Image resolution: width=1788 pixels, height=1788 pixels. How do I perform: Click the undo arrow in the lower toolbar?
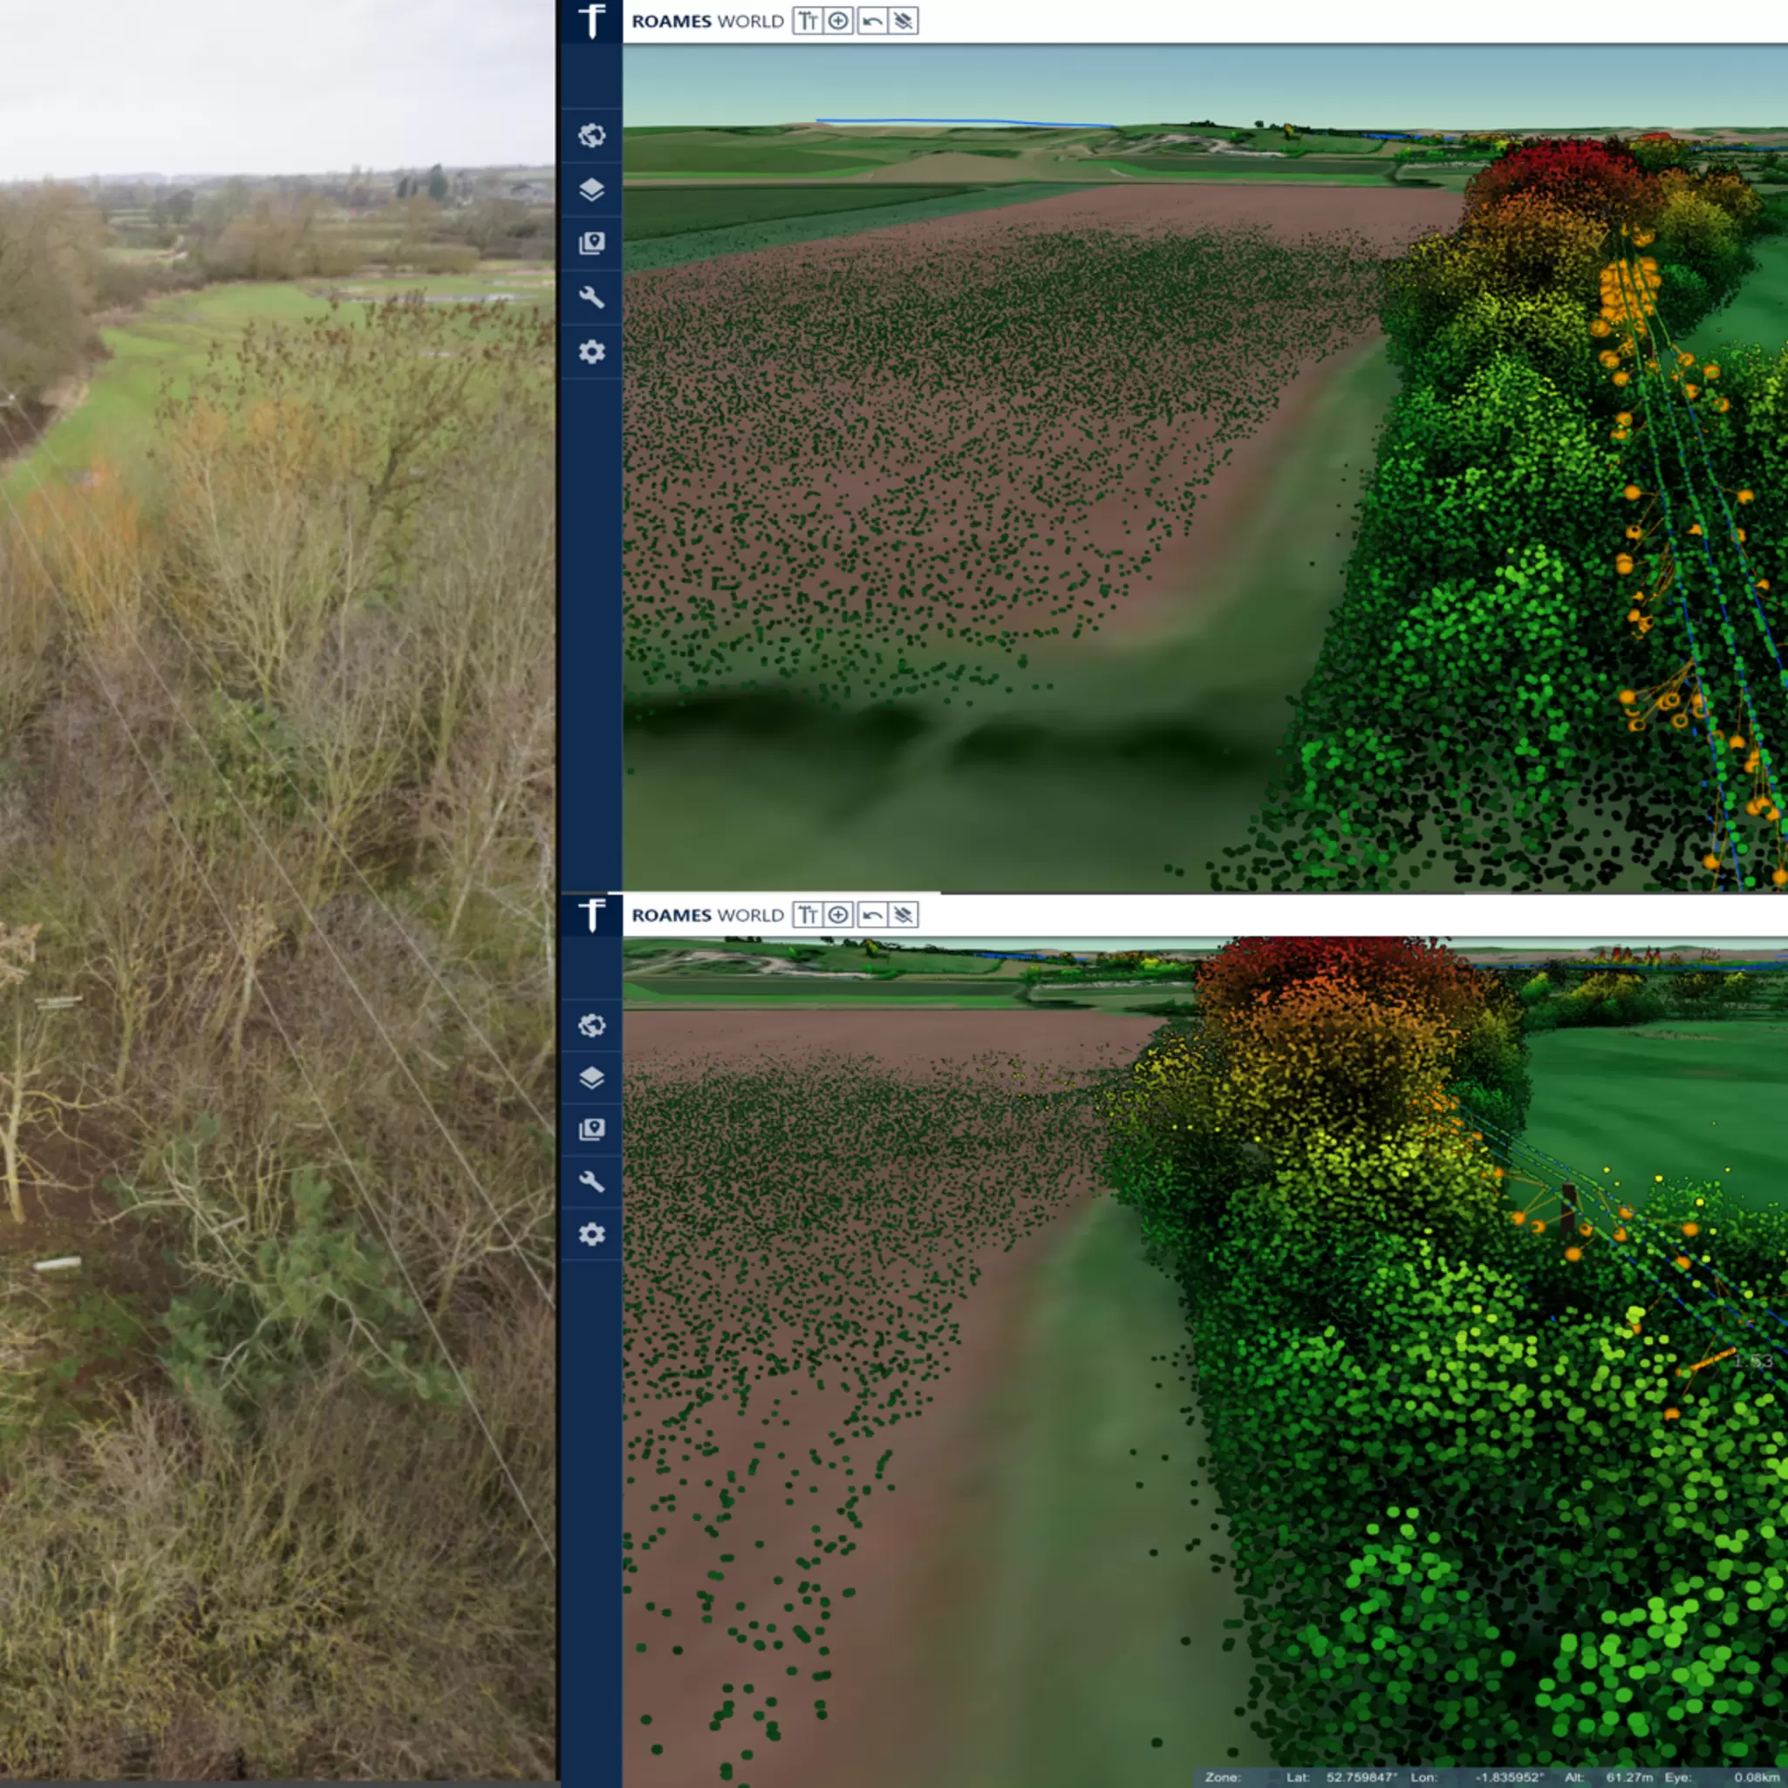click(x=872, y=915)
